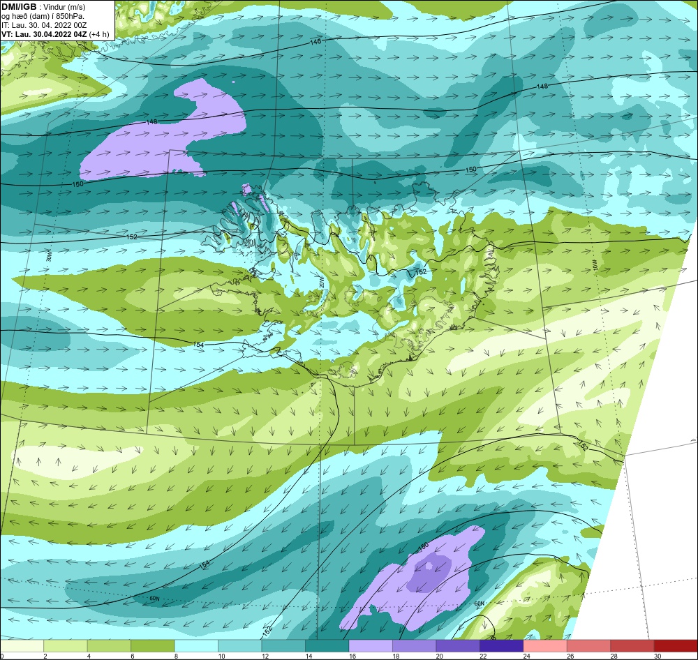Image resolution: width=698 pixels, height=660 pixels.
Task: Click the dark teal 14–16 m/s legend swatch
Action: (327, 646)
